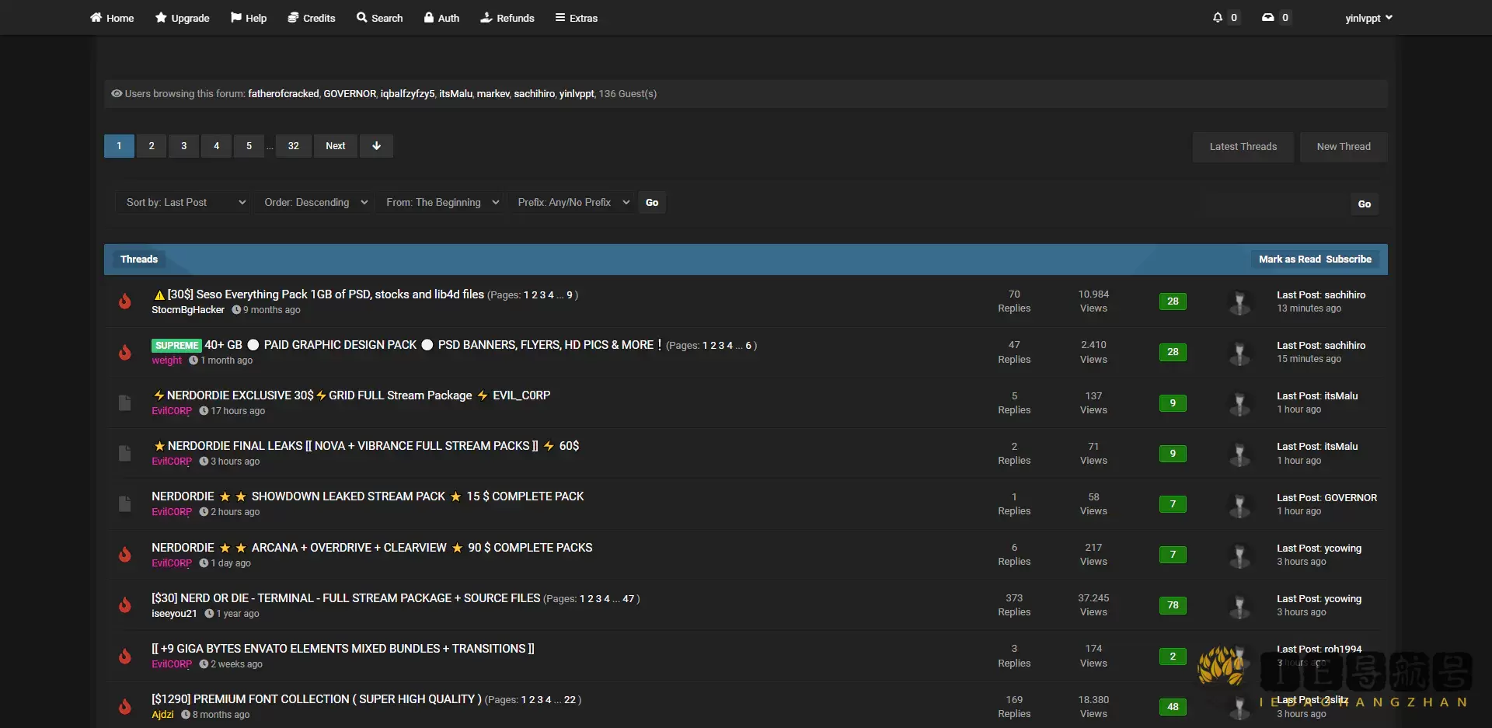Subscribe to this forum
This screenshot has height=728, width=1492.
1349,259
